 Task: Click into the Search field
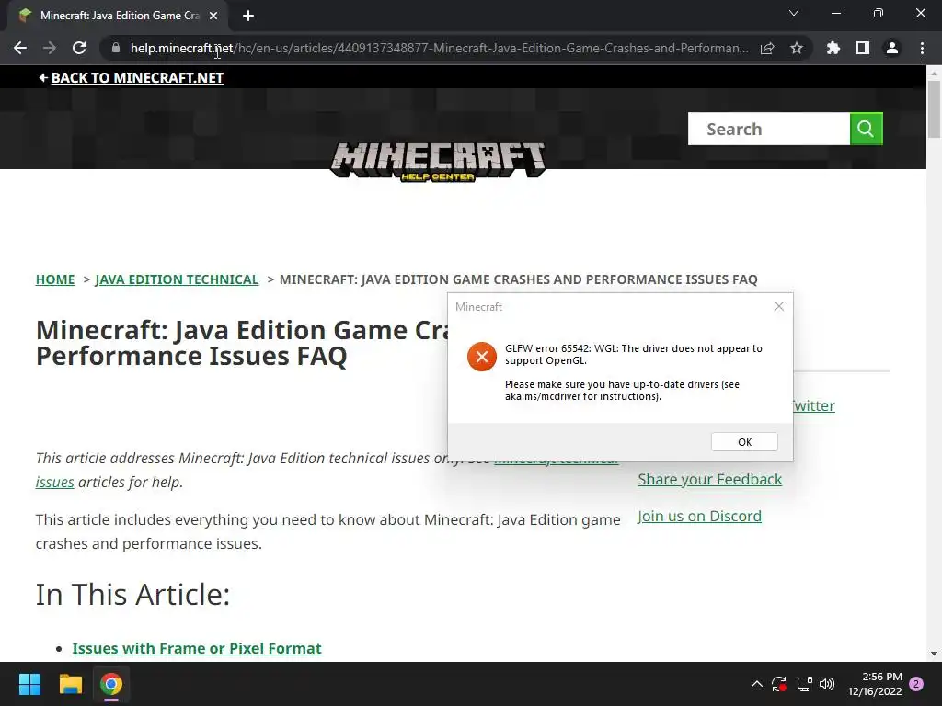pos(769,129)
